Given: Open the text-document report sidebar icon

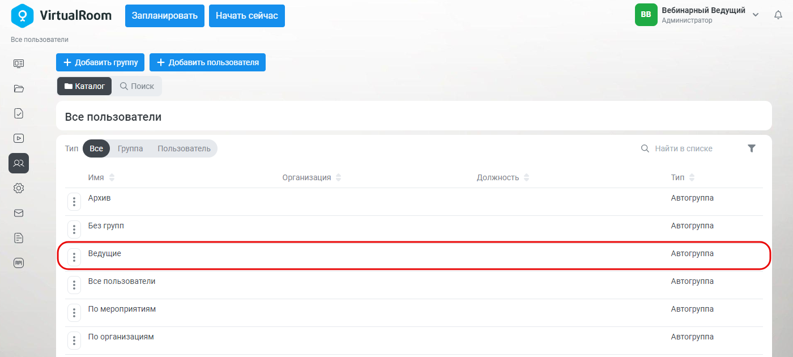Looking at the screenshot, I should point(19,238).
